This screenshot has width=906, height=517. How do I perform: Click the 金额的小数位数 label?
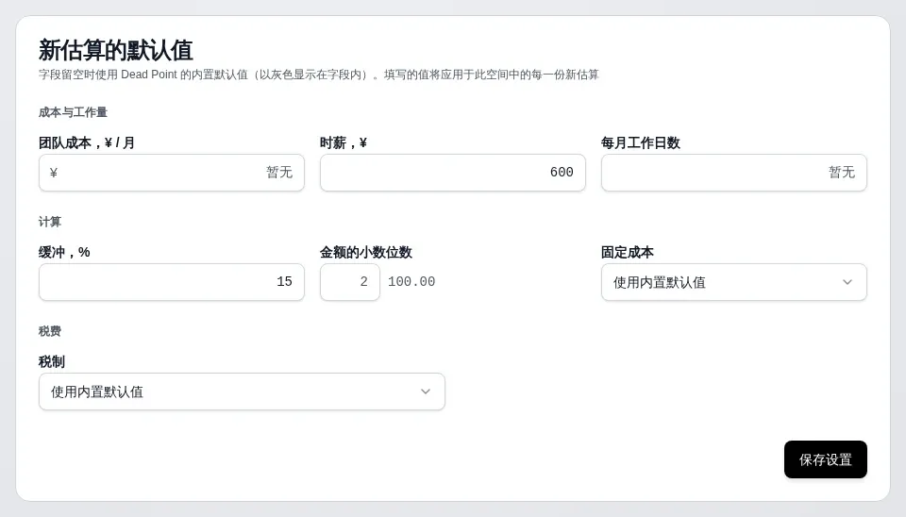366,253
